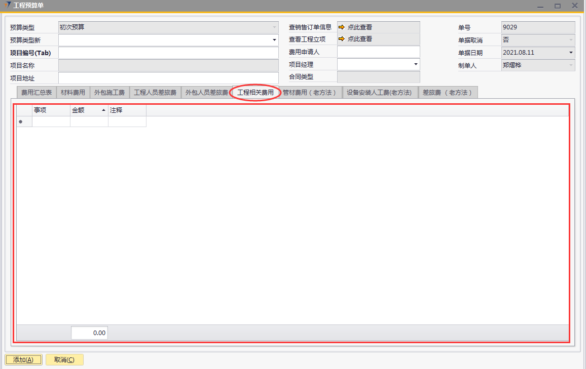This screenshot has width=586, height=369.
Task: Click the 事项 column header
Action: point(51,110)
